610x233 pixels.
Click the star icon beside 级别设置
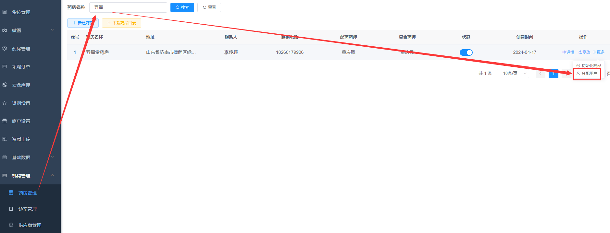tap(5, 103)
